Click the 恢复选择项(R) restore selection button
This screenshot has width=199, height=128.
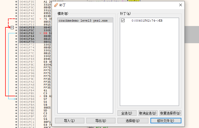[x=170, y=113]
